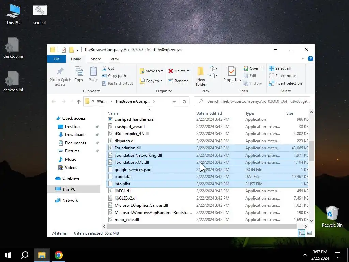Switch to the Home ribbon tab
The width and height of the screenshot is (349, 262).
pos(76,59)
